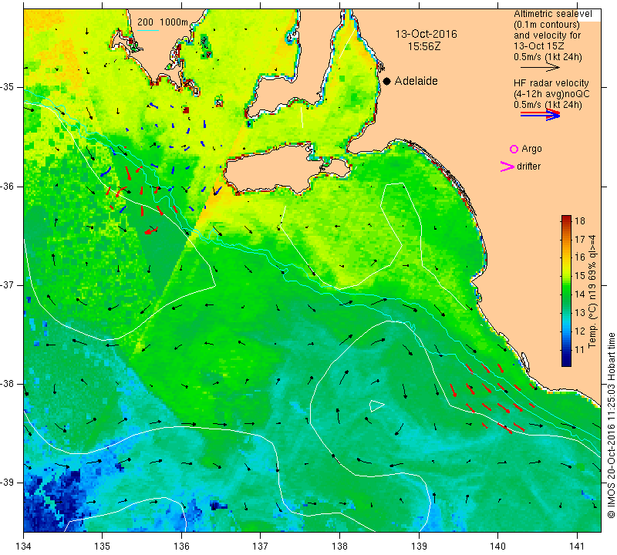Viewport: 617px width, 555px height.
Task: Select the "140" longitude axis label
Action: [x=497, y=547]
